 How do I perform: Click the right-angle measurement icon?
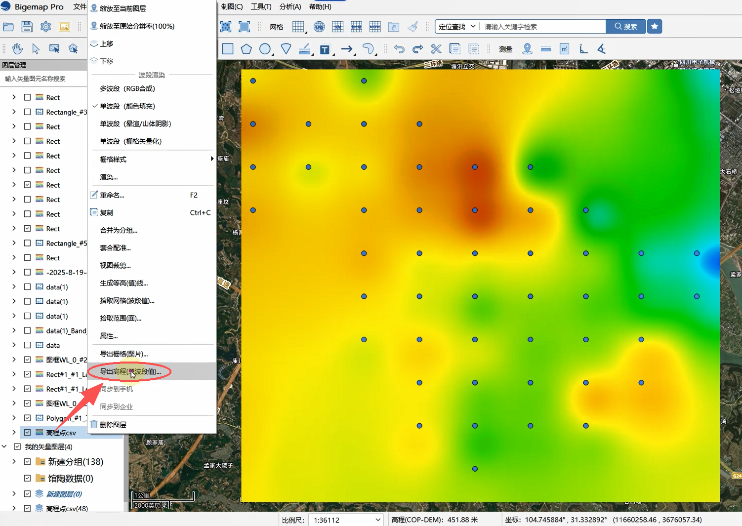tap(583, 49)
